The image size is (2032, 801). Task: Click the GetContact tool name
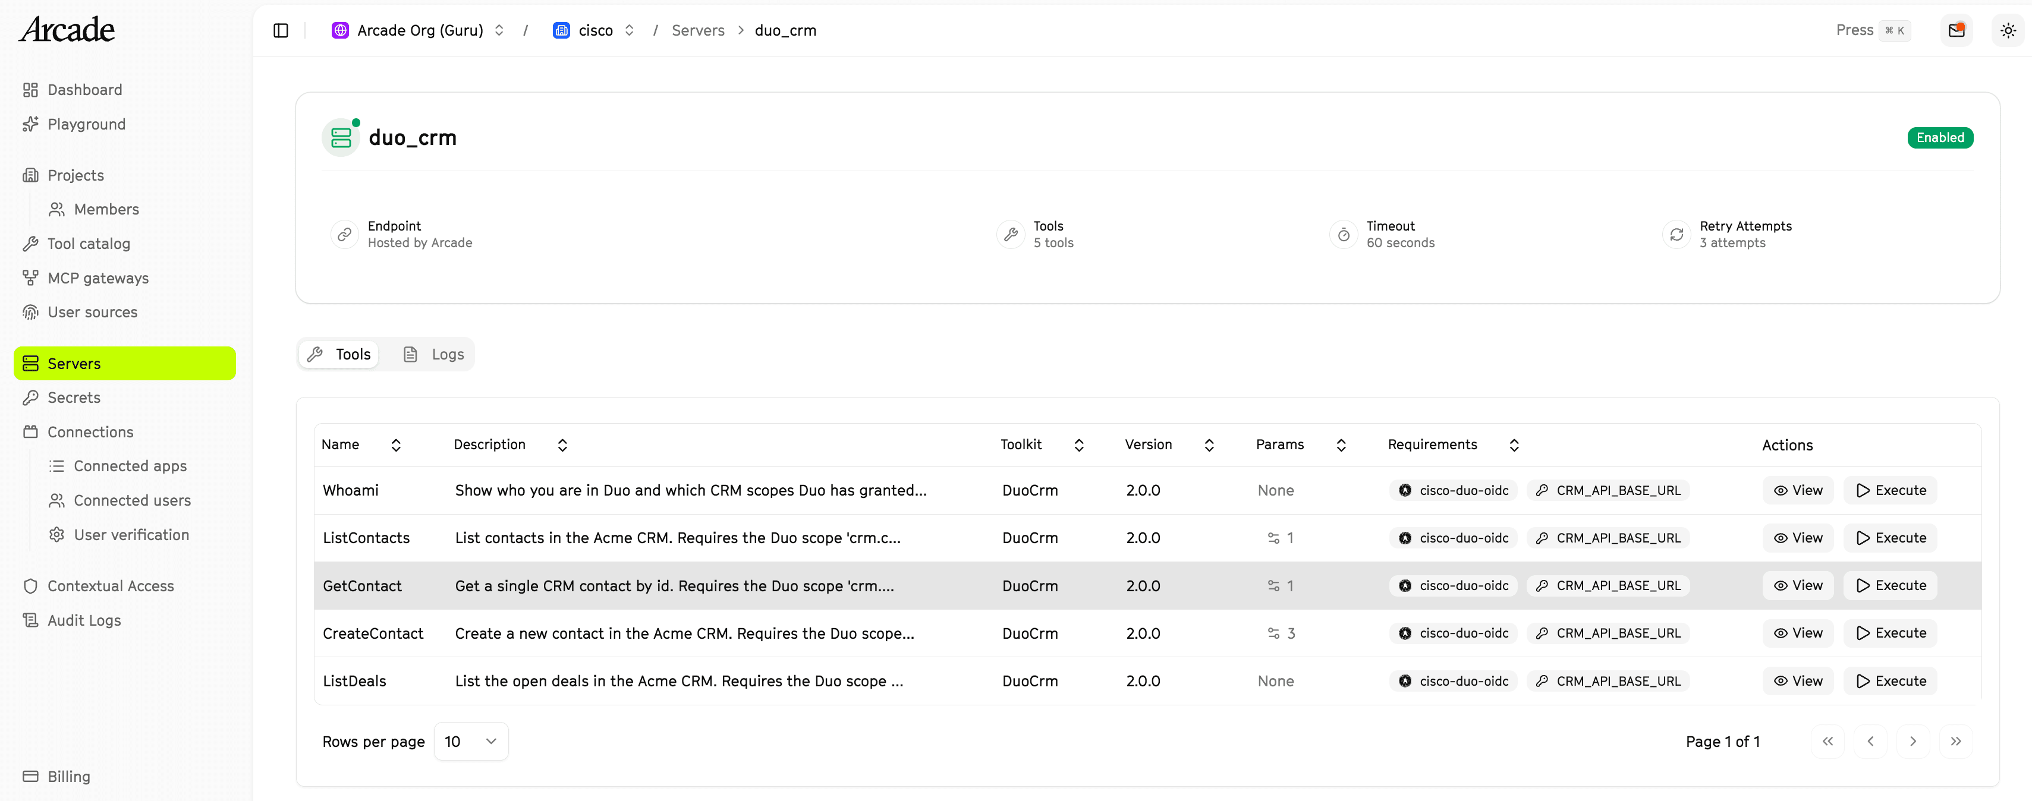click(x=362, y=586)
